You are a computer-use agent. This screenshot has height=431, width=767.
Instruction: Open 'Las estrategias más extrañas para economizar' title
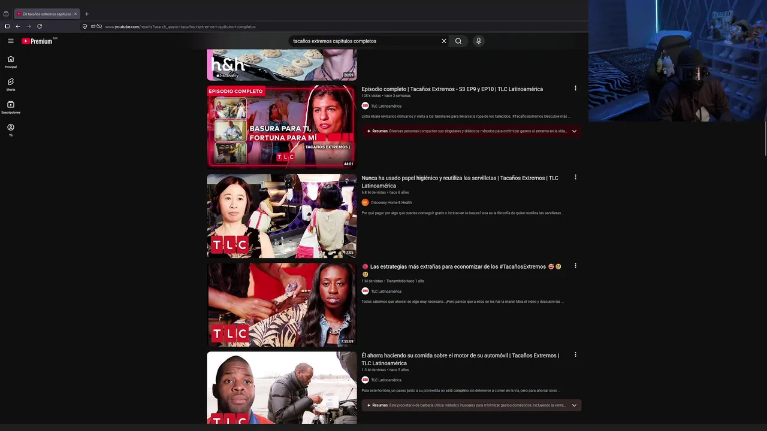pos(461,270)
